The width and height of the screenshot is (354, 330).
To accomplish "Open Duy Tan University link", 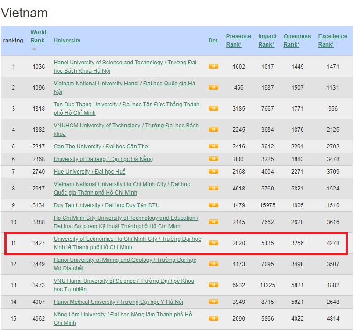I will 107,205.
